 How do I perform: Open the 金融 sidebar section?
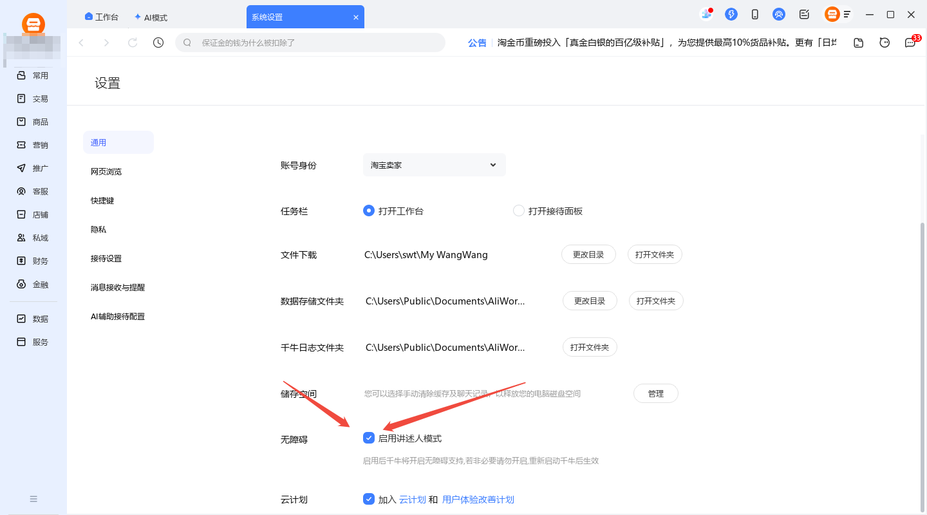tap(33, 284)
